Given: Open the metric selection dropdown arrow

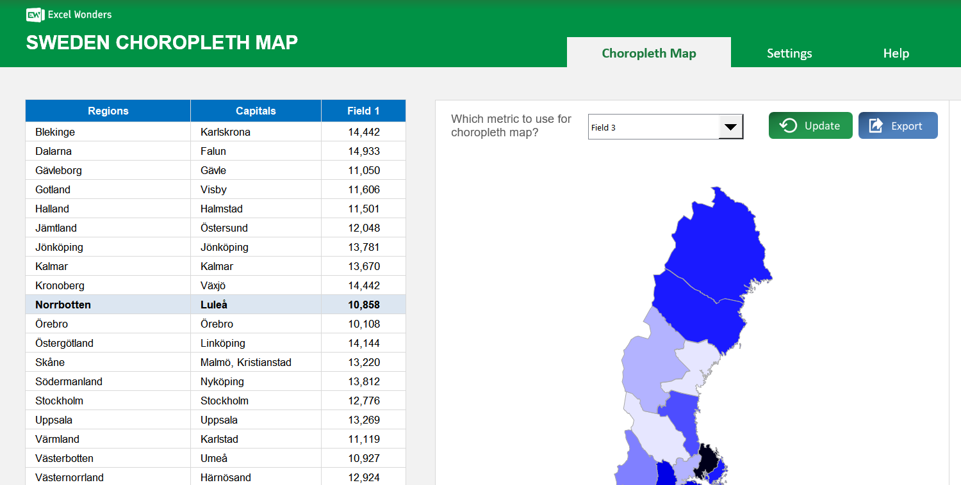Looking at the screenshot, I should coord(730,127).
